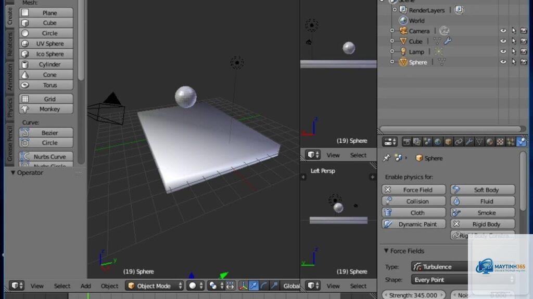This screenshot has height=299, width=533.
Task: Open the Render properties tab with the camera icon
Action: coord(407,142)
